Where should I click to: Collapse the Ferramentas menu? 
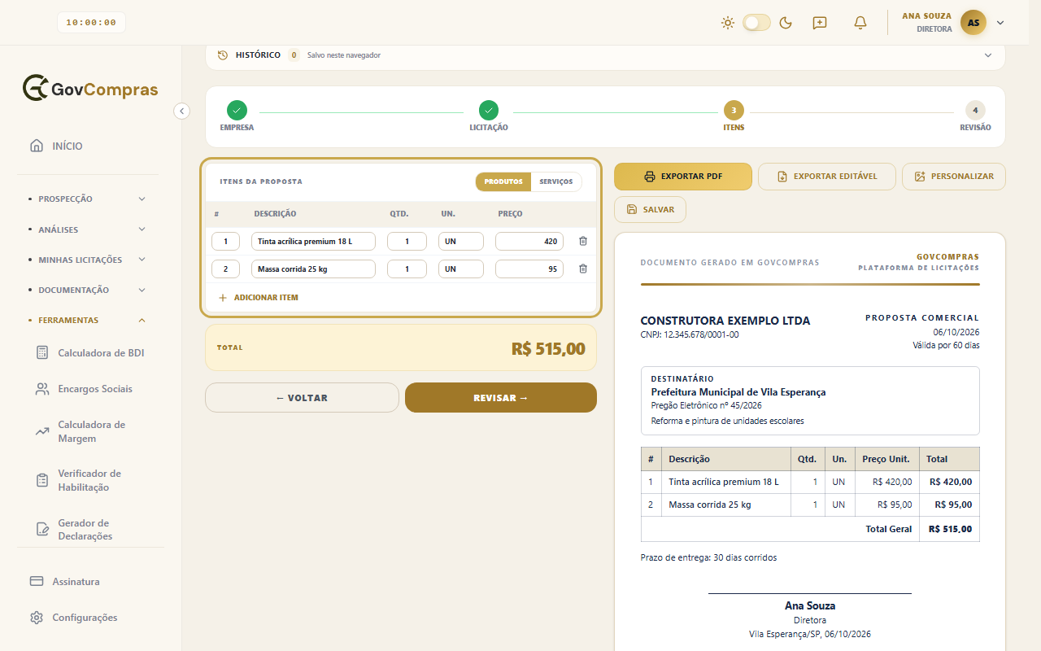click(x=88, y=320)
